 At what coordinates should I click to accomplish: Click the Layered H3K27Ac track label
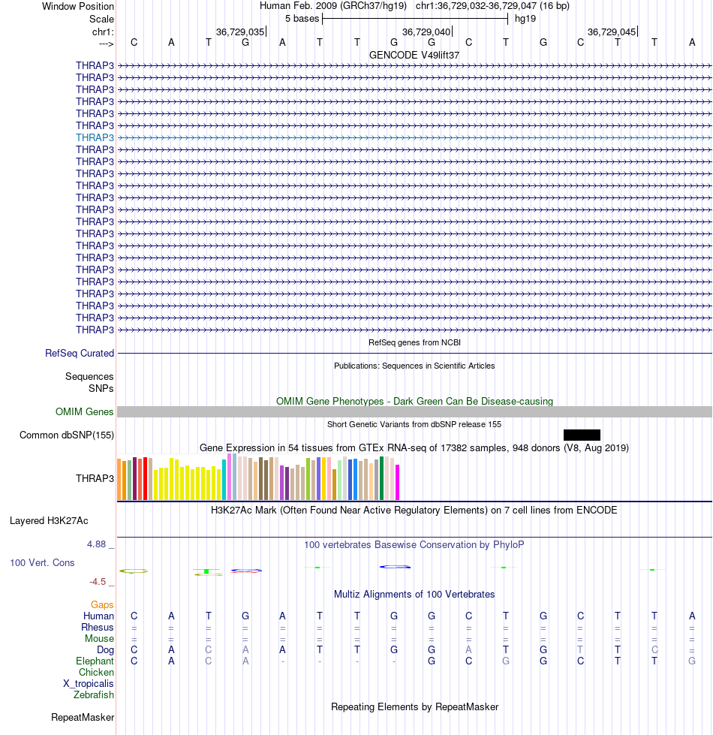point(49,521)
